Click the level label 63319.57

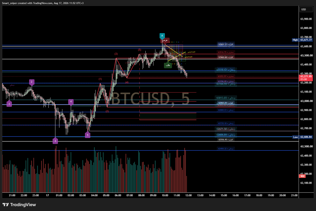pos(226,70)
